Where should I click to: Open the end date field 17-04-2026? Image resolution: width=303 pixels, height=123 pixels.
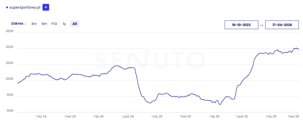282,25
